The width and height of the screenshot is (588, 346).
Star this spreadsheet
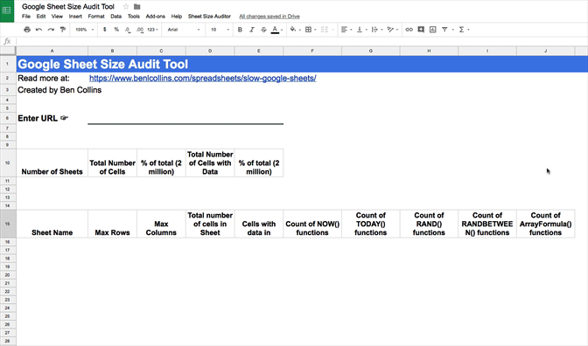[126, 6]
